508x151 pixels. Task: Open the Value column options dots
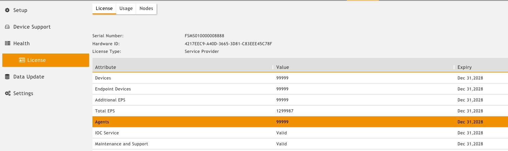coord(454,67)
